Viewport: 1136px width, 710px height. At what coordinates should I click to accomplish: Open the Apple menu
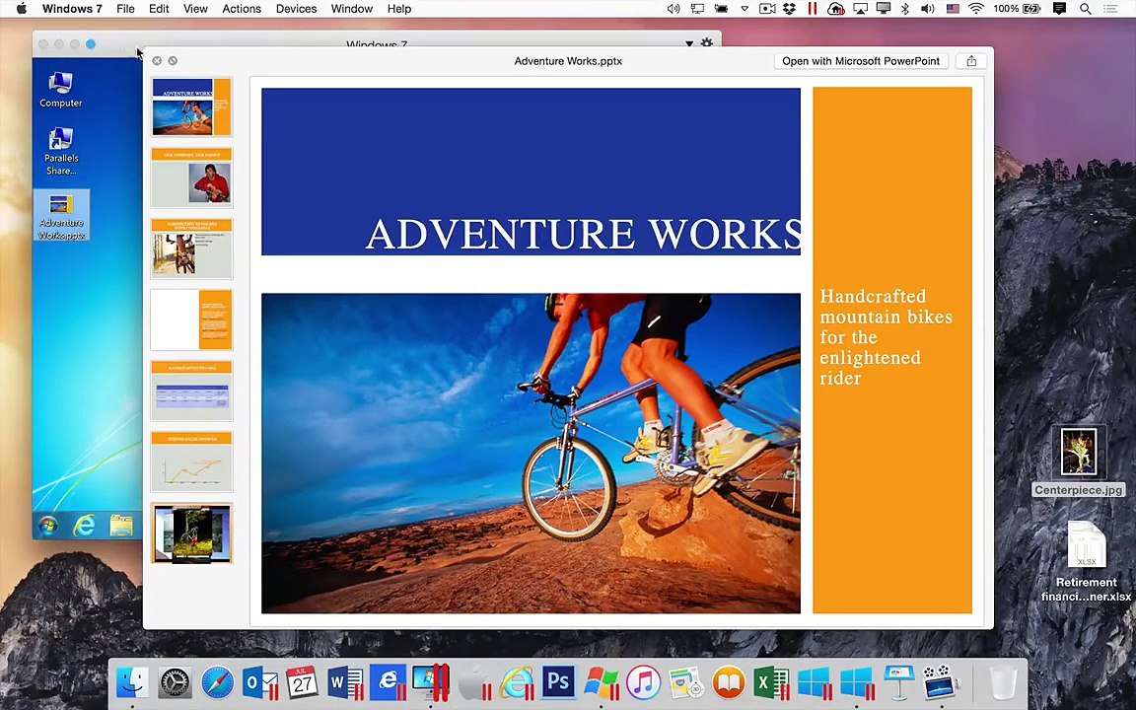[22, 9]
